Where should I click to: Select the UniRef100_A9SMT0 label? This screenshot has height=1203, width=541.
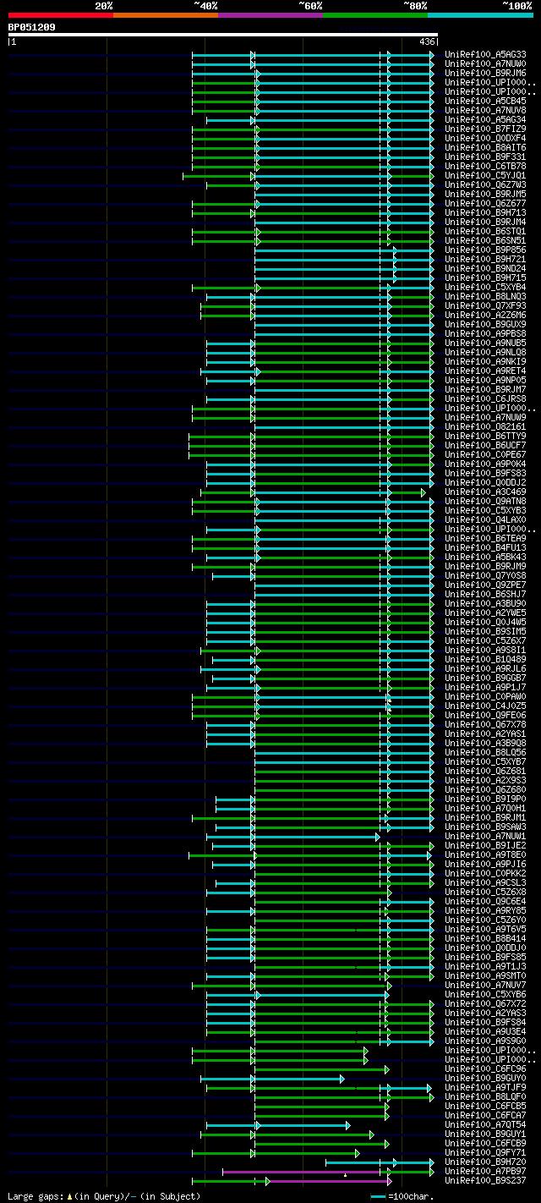tap(484, 975)
